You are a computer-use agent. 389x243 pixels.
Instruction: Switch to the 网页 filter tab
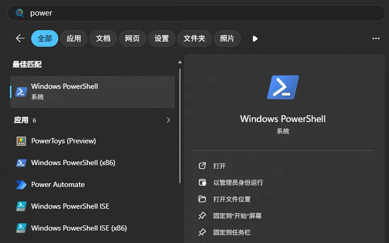point(132,38)
